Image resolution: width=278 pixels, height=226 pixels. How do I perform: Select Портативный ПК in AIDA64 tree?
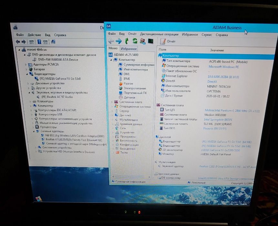[x=133, y=93]
